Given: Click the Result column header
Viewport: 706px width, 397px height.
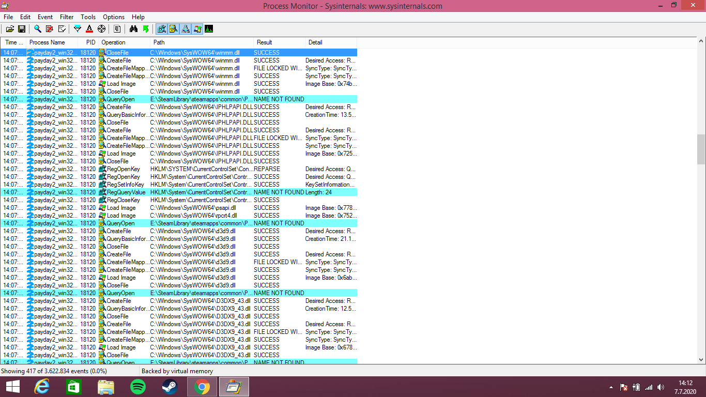Looking at the screenshot, I should click(279, 42).
